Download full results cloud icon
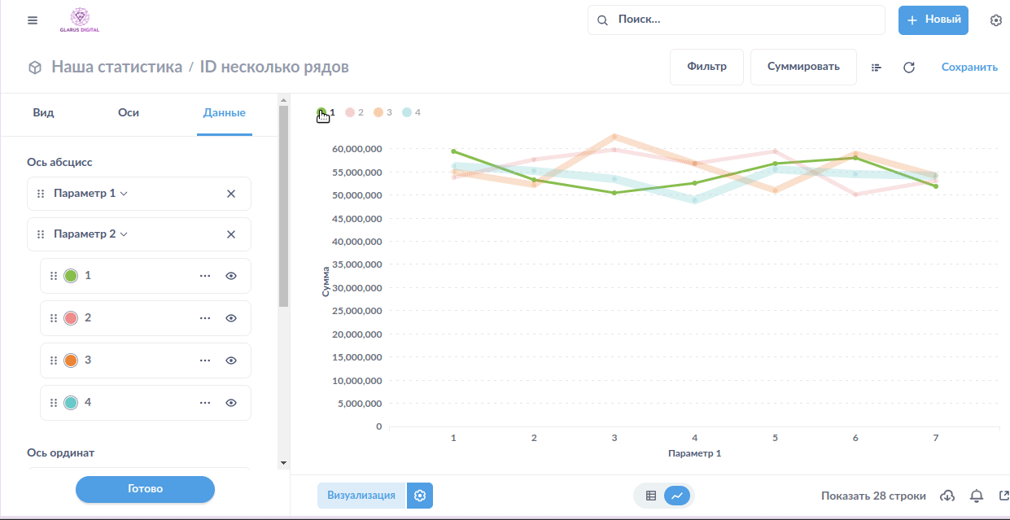Image resolution: width=1010 pixels, height=520 pixels. coord(947,496)
